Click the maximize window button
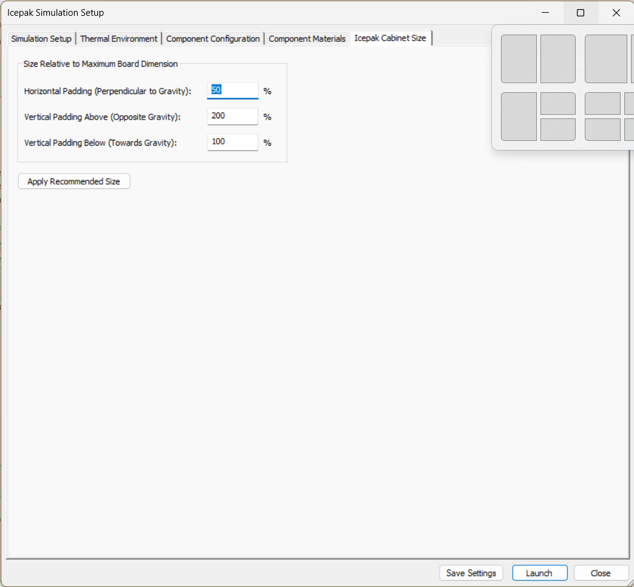This screenshot has height=587, width=634. (581, 13)
